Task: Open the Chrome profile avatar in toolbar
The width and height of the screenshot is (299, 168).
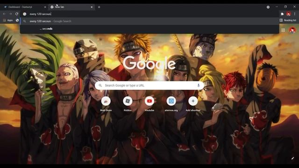Action: (289, 14)
